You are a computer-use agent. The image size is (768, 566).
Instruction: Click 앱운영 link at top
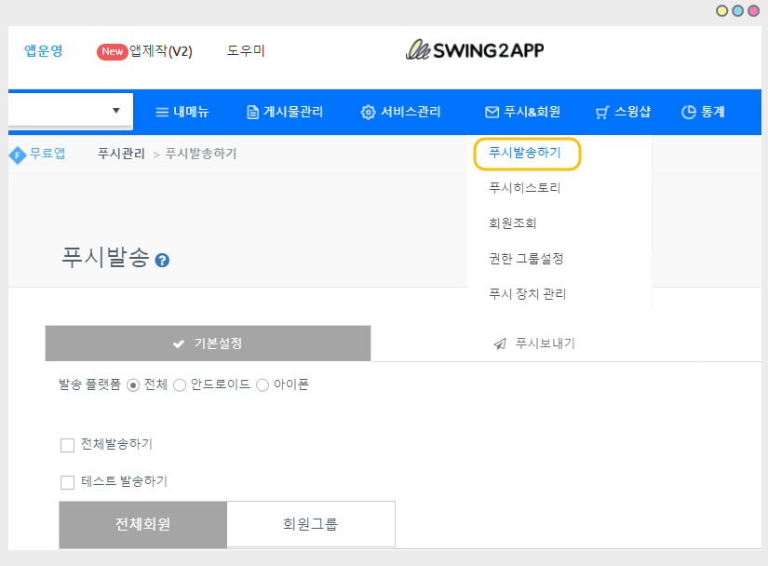click(x=44, y=51)
